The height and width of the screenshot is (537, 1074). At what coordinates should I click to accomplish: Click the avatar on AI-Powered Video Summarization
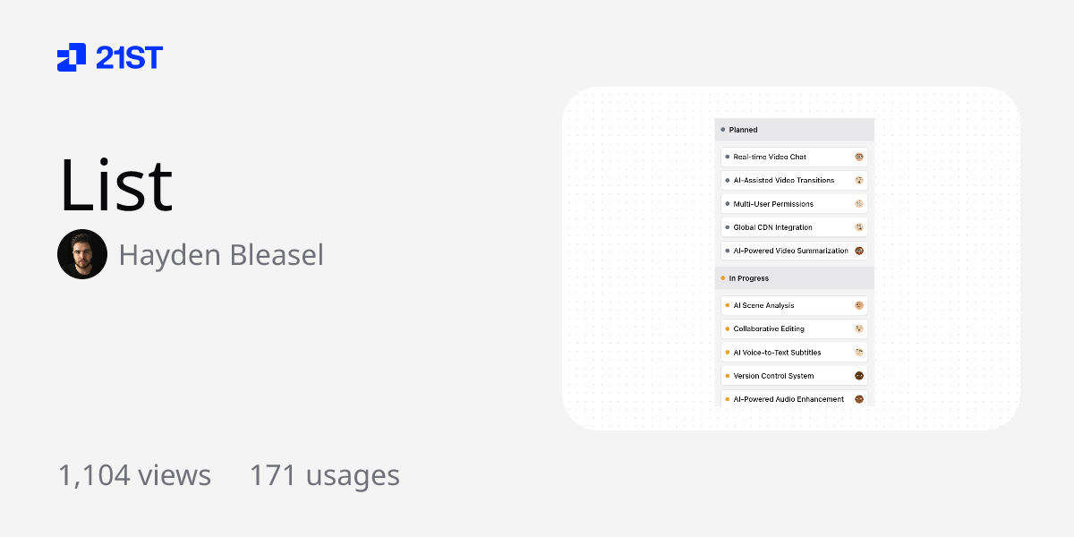point(858,251)
